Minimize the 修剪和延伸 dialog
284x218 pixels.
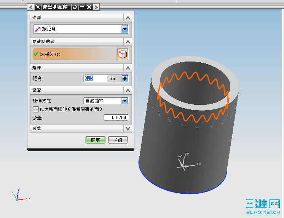pyautogui.click(x=82, y=7)
